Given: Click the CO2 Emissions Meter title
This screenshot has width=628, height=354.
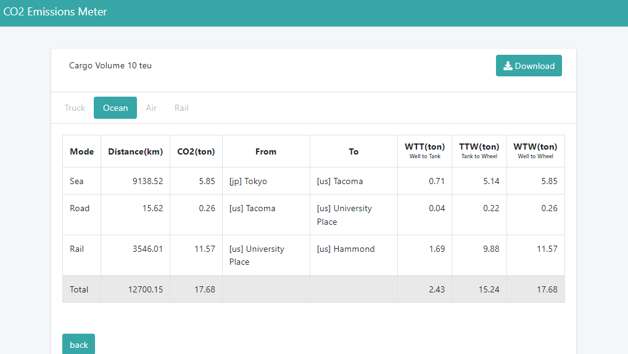Looking at the screenshot, I should tap(56, 12).
